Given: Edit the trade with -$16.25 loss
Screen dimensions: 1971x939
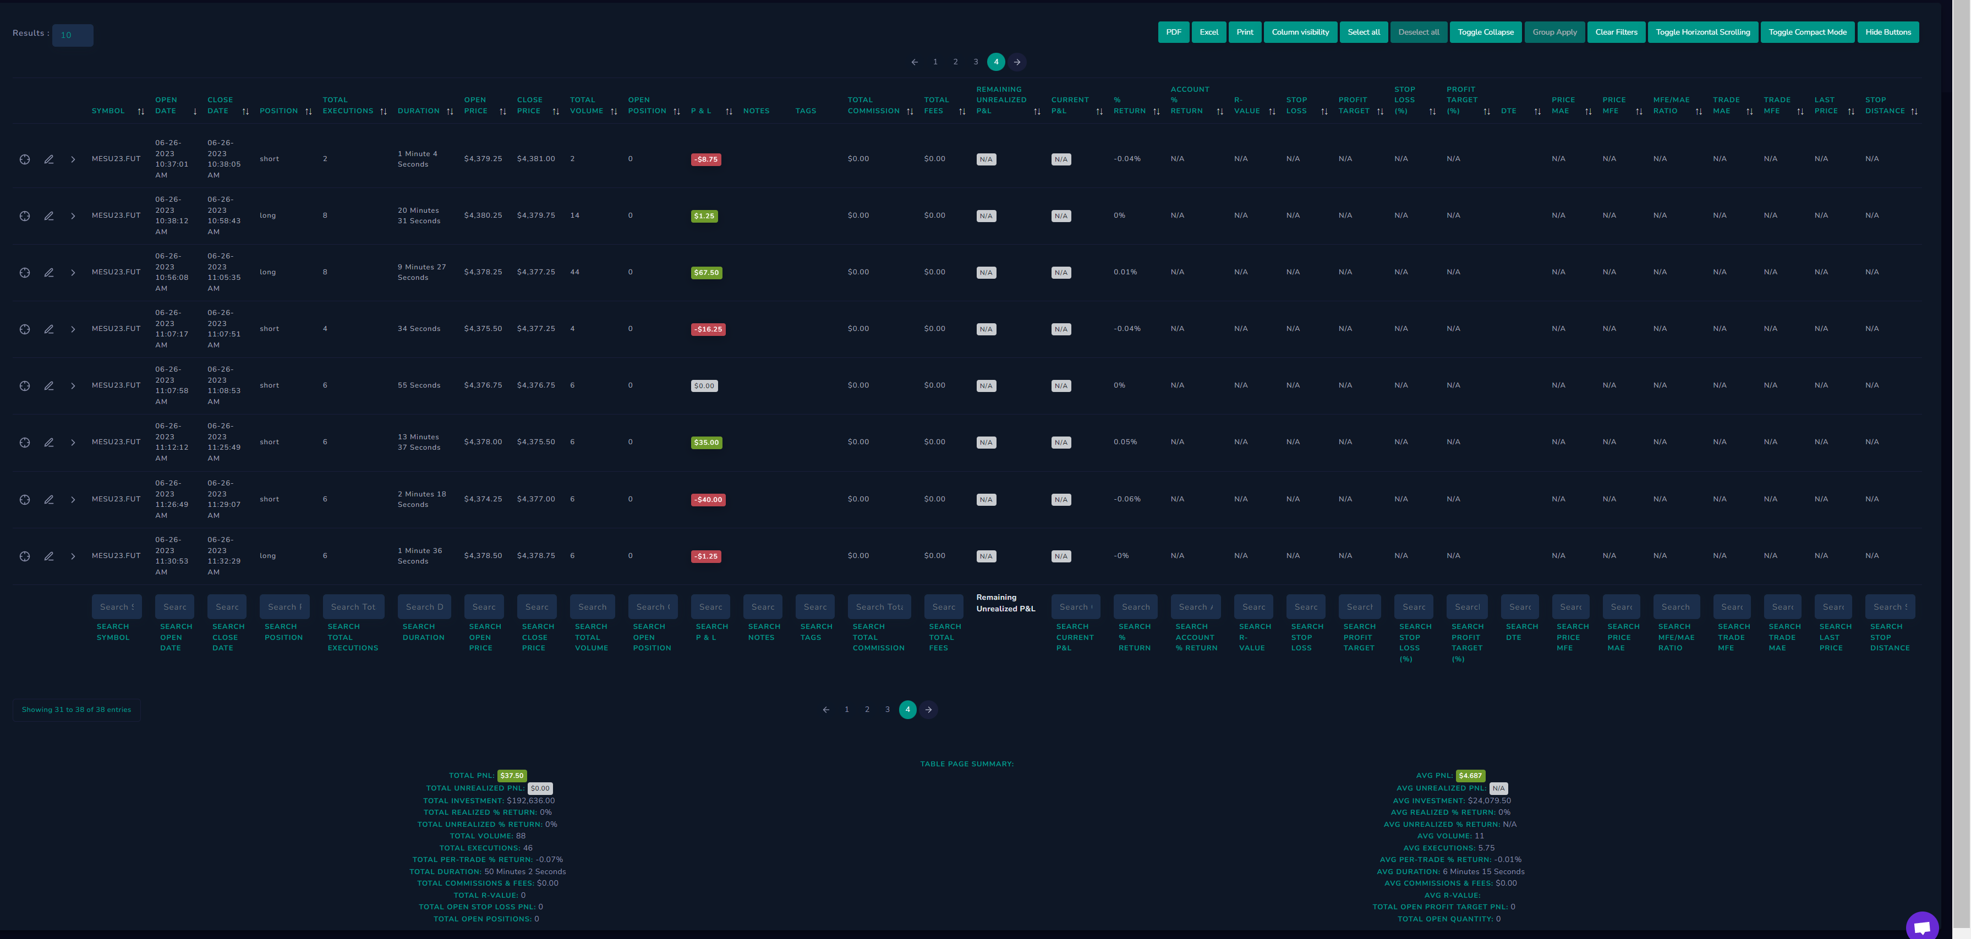Looking at the screenshot, I should (x=48, y=329).
